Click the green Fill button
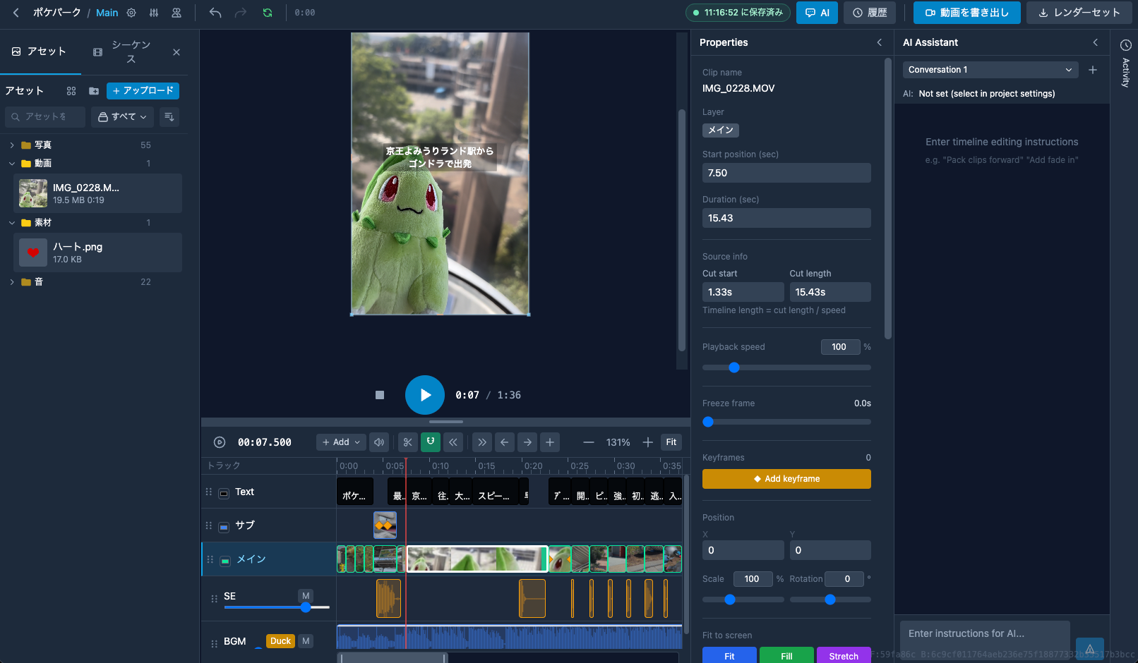Screen dimensions: 1138x663 pos(786,655)
